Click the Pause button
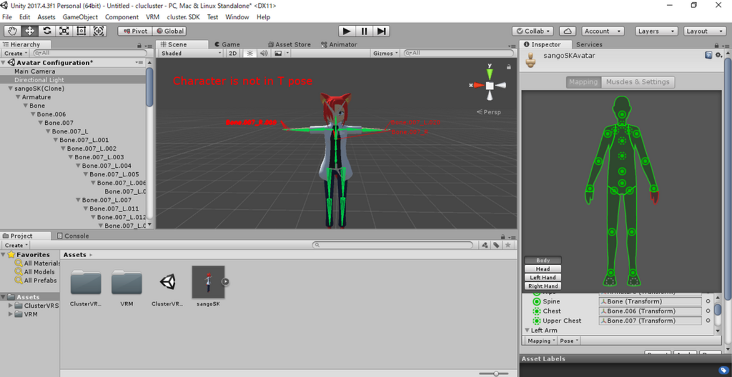 click(x=364, y=31)
